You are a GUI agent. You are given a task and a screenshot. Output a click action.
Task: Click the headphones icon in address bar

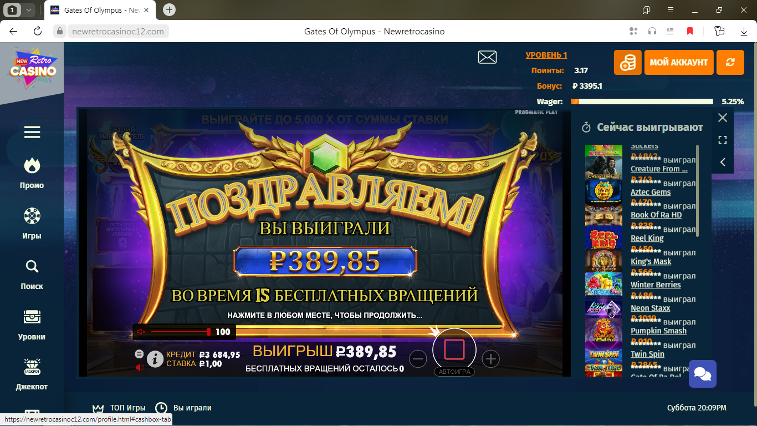pos(652,31)
